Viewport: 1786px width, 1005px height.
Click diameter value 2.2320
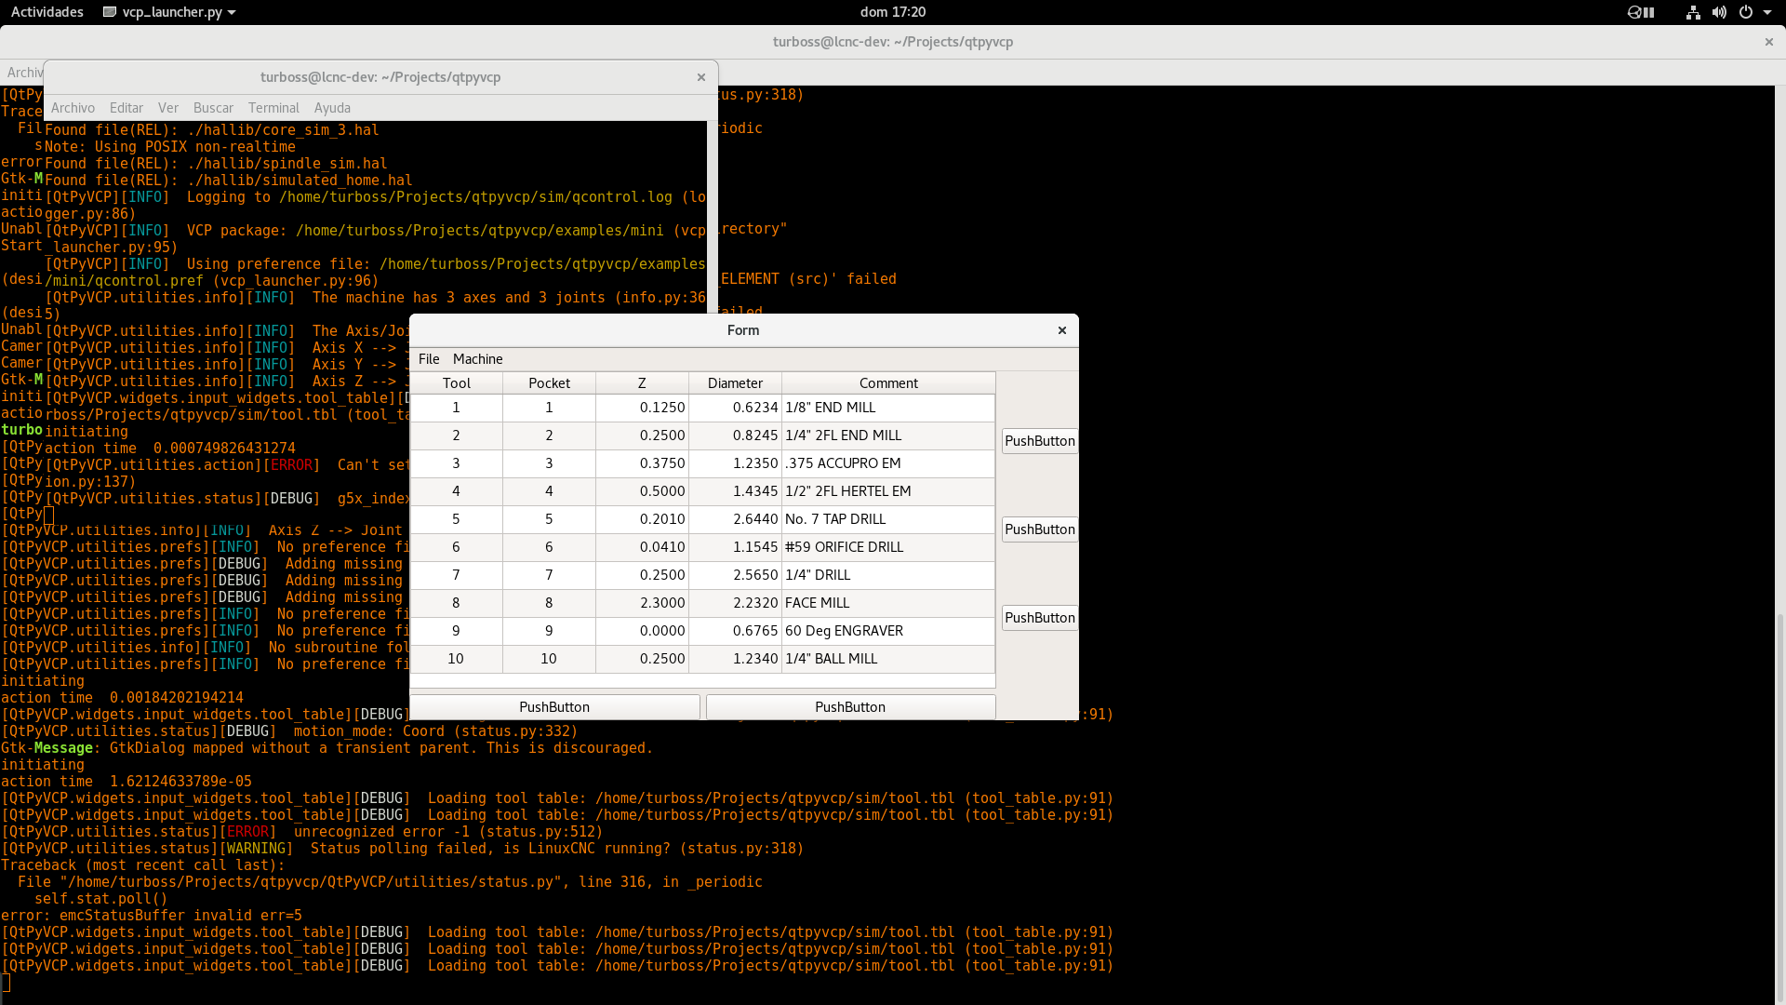tap(735, 603)
